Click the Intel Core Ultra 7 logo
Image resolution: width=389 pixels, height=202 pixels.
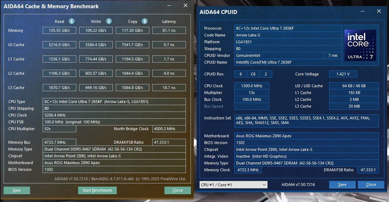[360, 45]
